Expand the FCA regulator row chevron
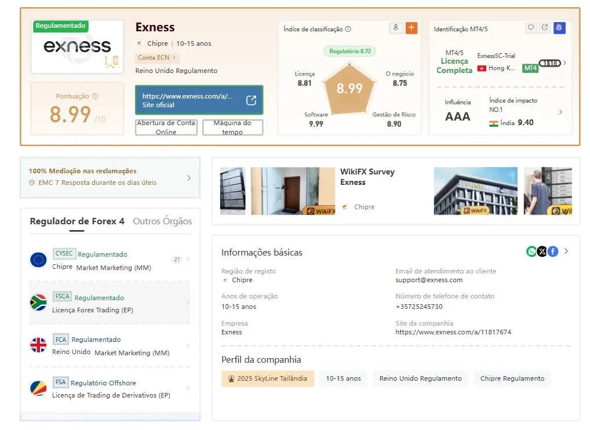590x430 pixels. [188, 346]
